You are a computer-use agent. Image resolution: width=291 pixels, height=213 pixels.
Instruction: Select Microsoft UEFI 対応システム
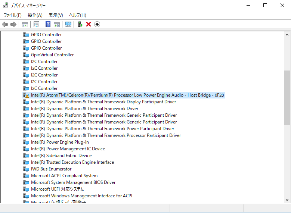58,189
